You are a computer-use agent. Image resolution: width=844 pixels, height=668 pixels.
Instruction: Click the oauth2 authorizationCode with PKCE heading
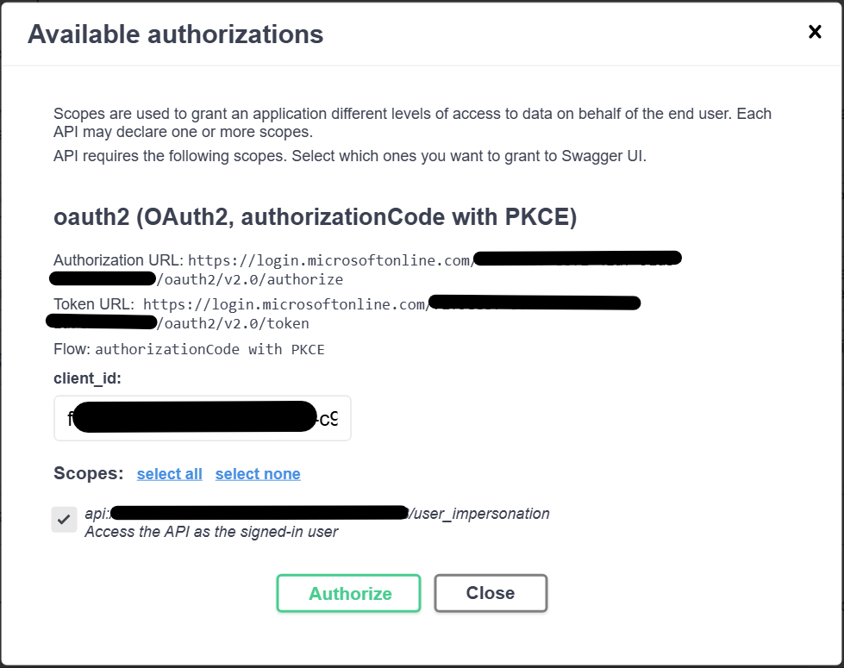point(315,217)
